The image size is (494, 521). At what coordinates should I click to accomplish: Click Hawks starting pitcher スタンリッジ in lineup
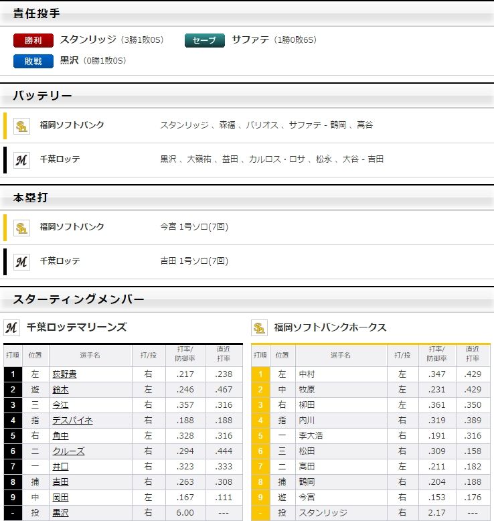tap(323, 513)
